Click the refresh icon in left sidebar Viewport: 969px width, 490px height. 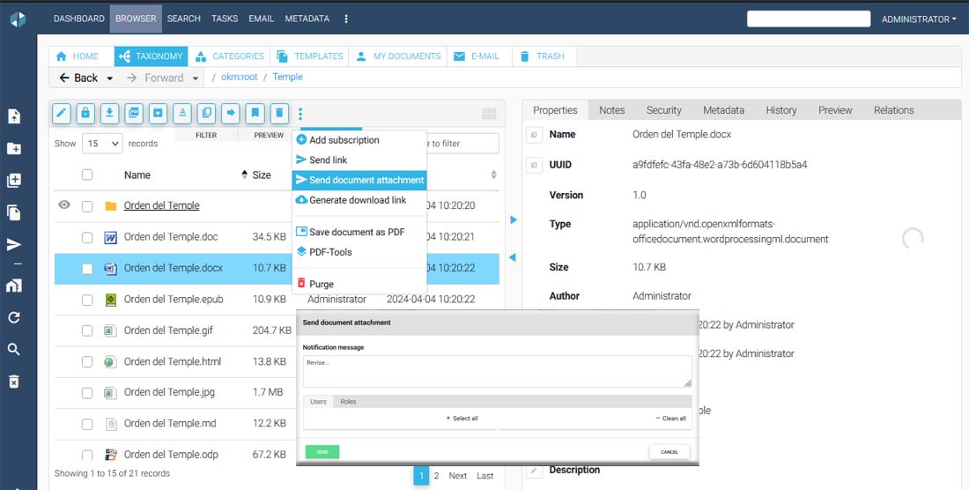pos(14,317)
